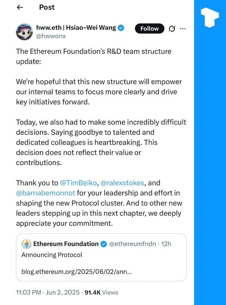Open the @TimBeiko mention link

pyautogui.click(x=79, y=183)
